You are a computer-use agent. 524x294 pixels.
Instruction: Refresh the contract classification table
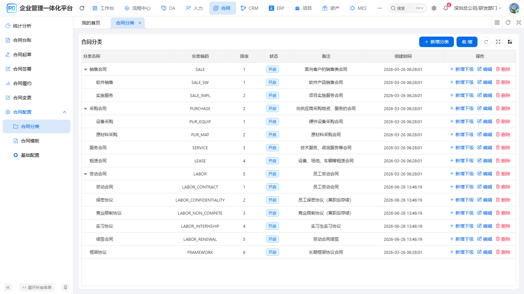[486, 42]
